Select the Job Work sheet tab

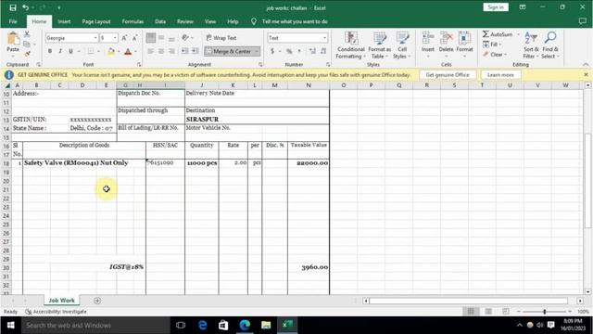[62, 301]
